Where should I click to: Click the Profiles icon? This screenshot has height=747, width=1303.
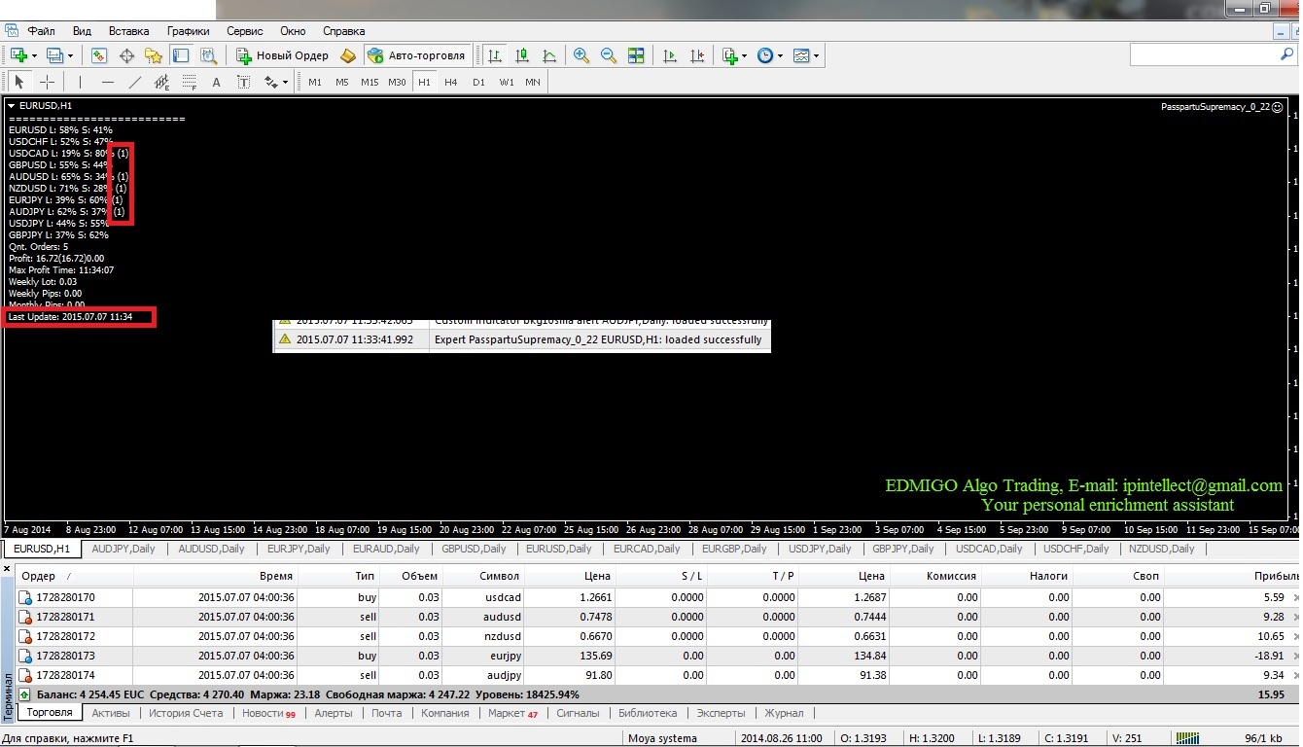tap(54, 55)
